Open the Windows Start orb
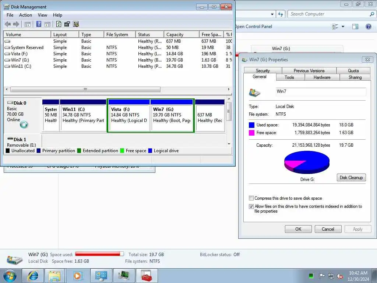Screen dimensions: 377x283 (10, 276)
